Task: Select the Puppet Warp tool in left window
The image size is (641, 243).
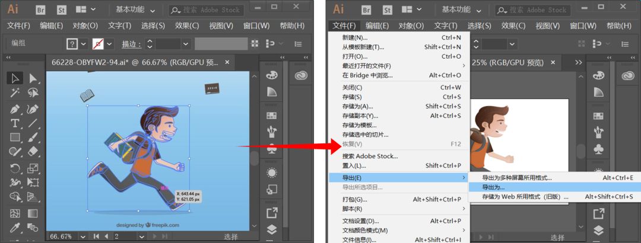Action: click(x=15, y=182)
